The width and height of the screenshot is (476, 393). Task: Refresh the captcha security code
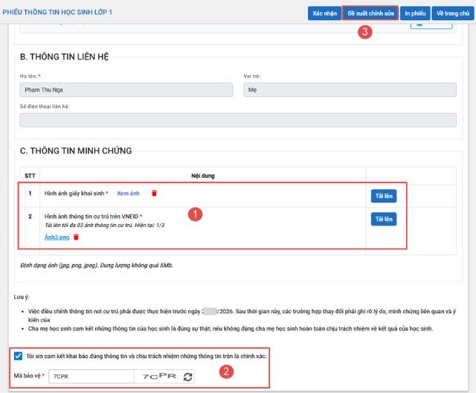tap(188, 377)
